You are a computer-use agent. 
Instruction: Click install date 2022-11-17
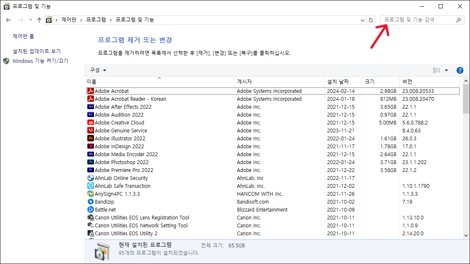(x=340, y=178)
